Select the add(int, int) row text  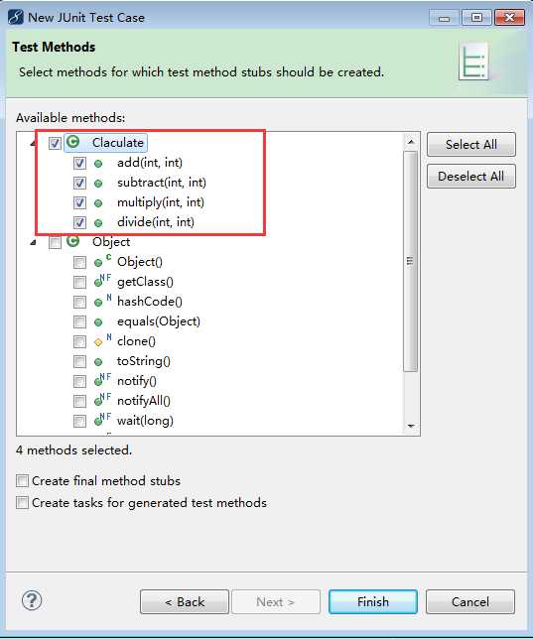point(150,163)
